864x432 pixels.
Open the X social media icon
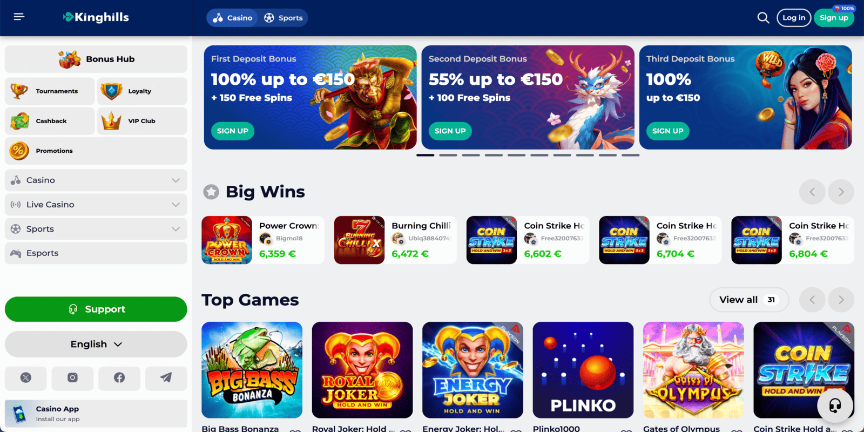pyautogui.click(x=25, y=378)
